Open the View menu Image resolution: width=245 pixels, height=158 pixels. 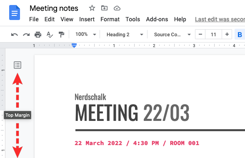click(67, 19)
